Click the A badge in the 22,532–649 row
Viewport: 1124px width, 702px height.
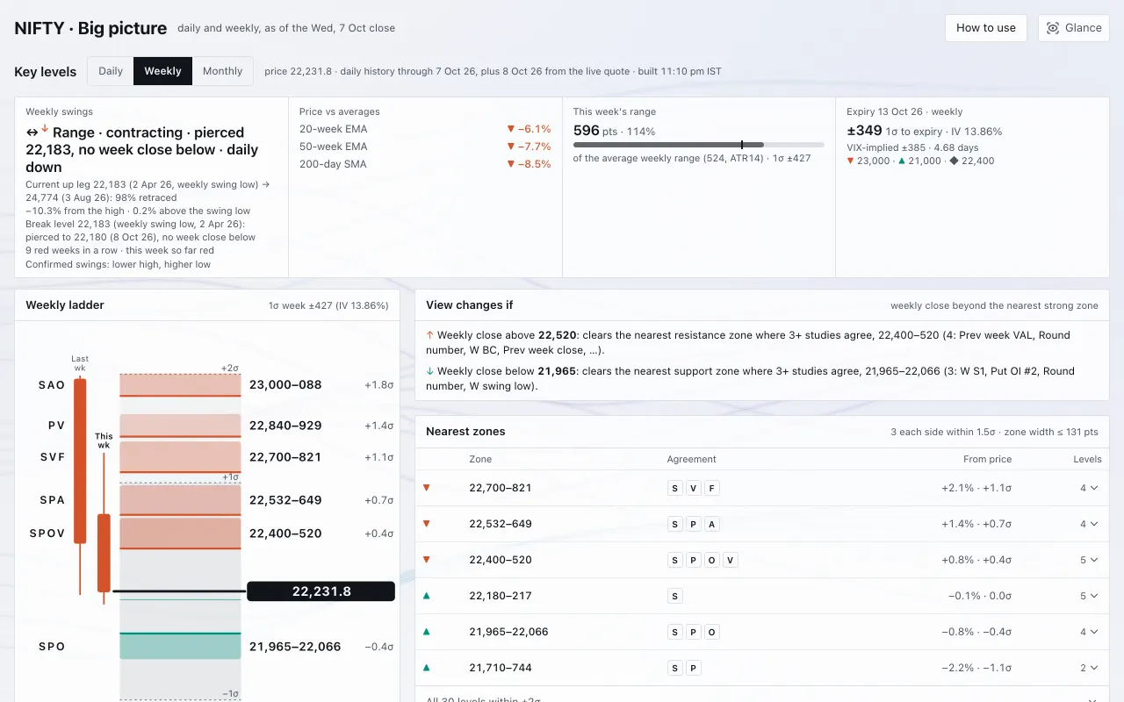[712, 524]
